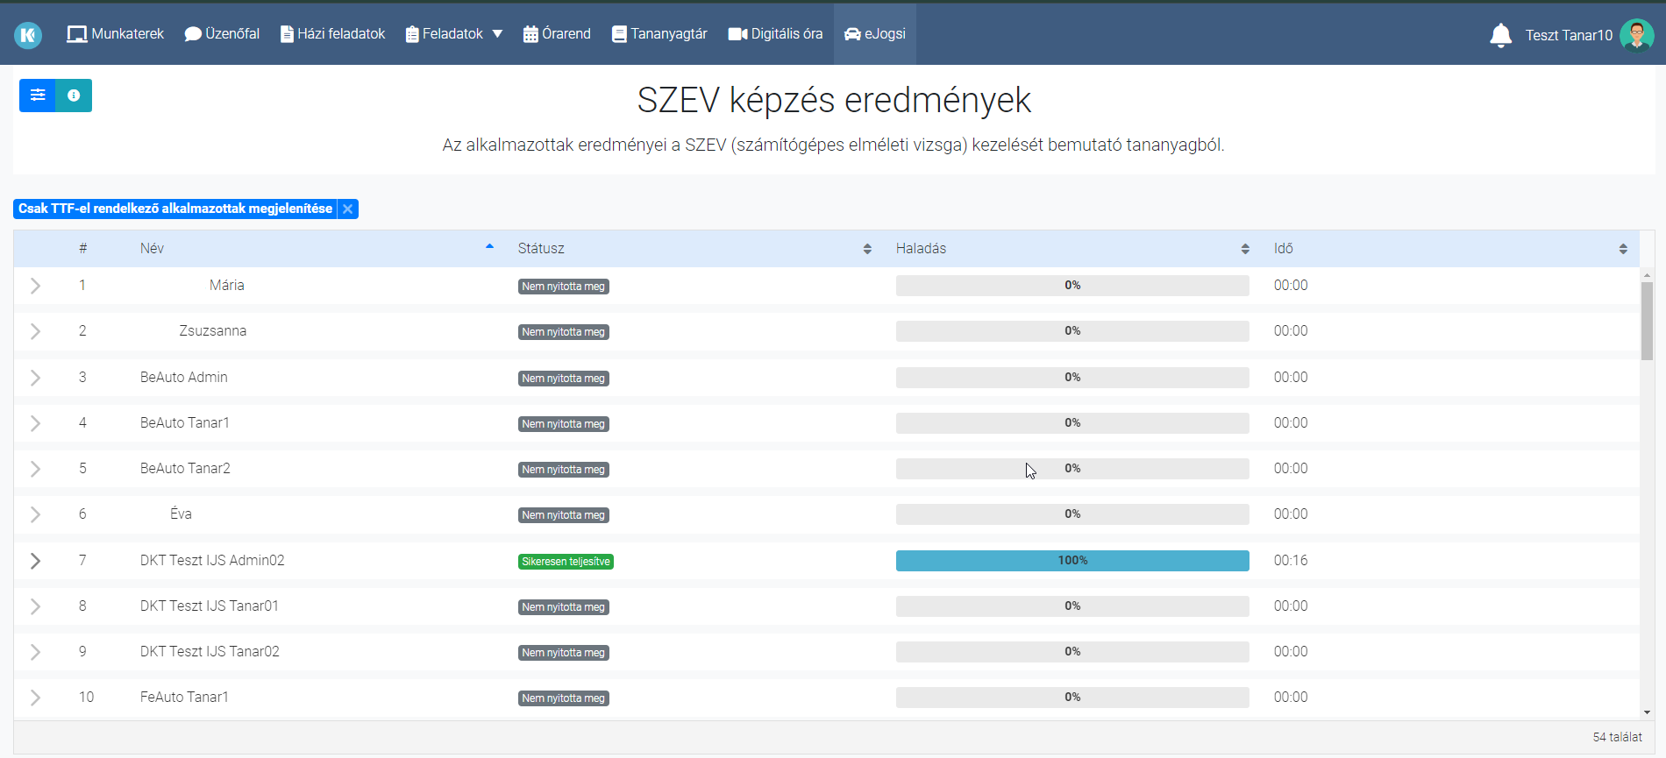Viewport: 1666px width, 758px height.
Task: Go to Házi feladatok
Action: click(332, 33)
